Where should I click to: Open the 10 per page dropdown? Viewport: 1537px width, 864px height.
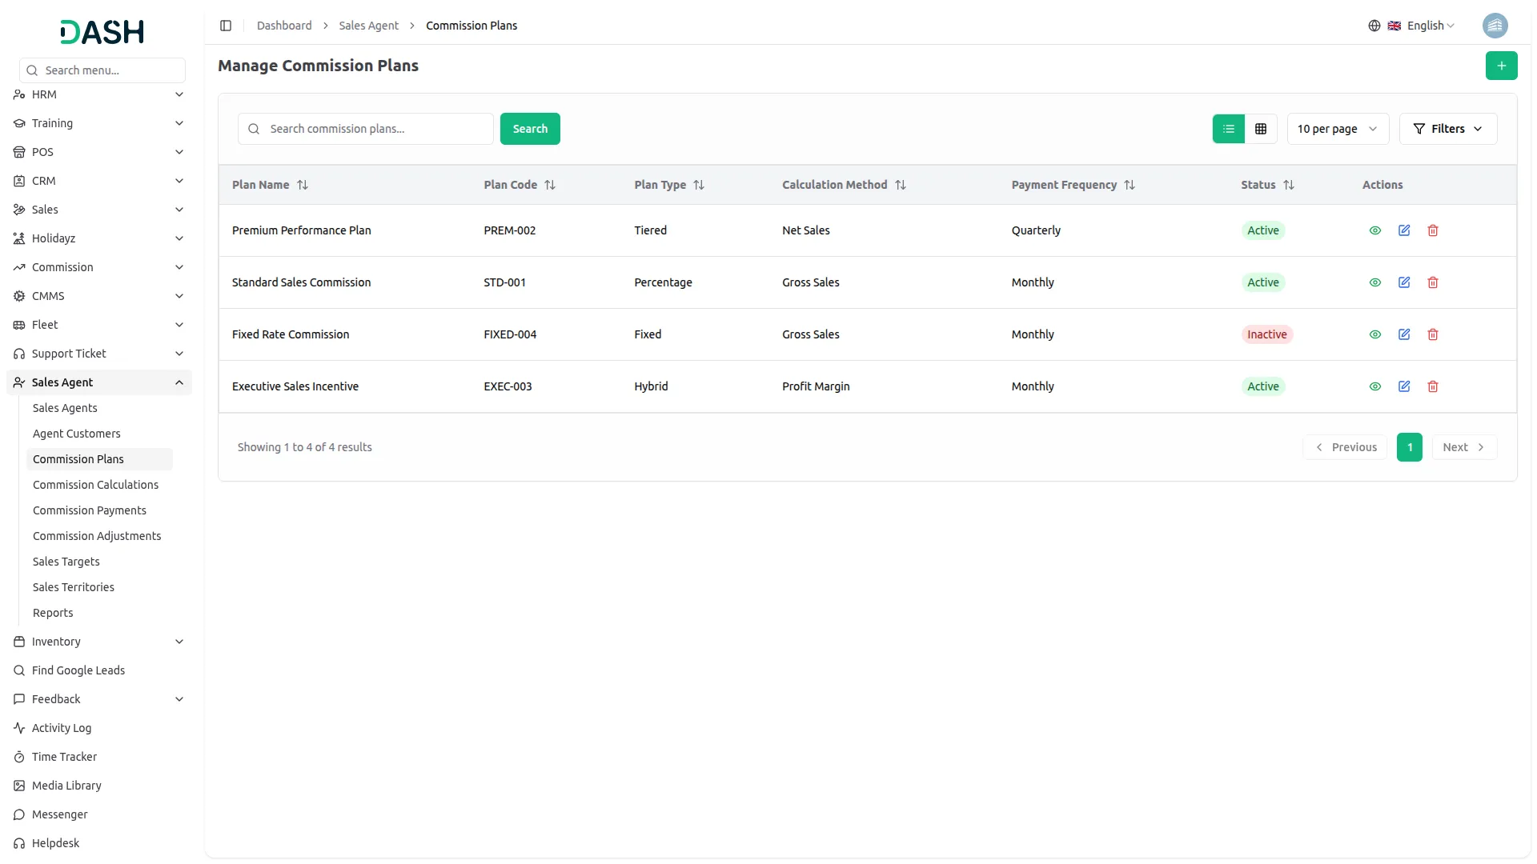[x=1337, y=129]
